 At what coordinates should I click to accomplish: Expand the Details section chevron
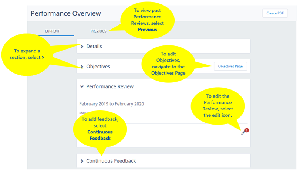pos(82,47)
